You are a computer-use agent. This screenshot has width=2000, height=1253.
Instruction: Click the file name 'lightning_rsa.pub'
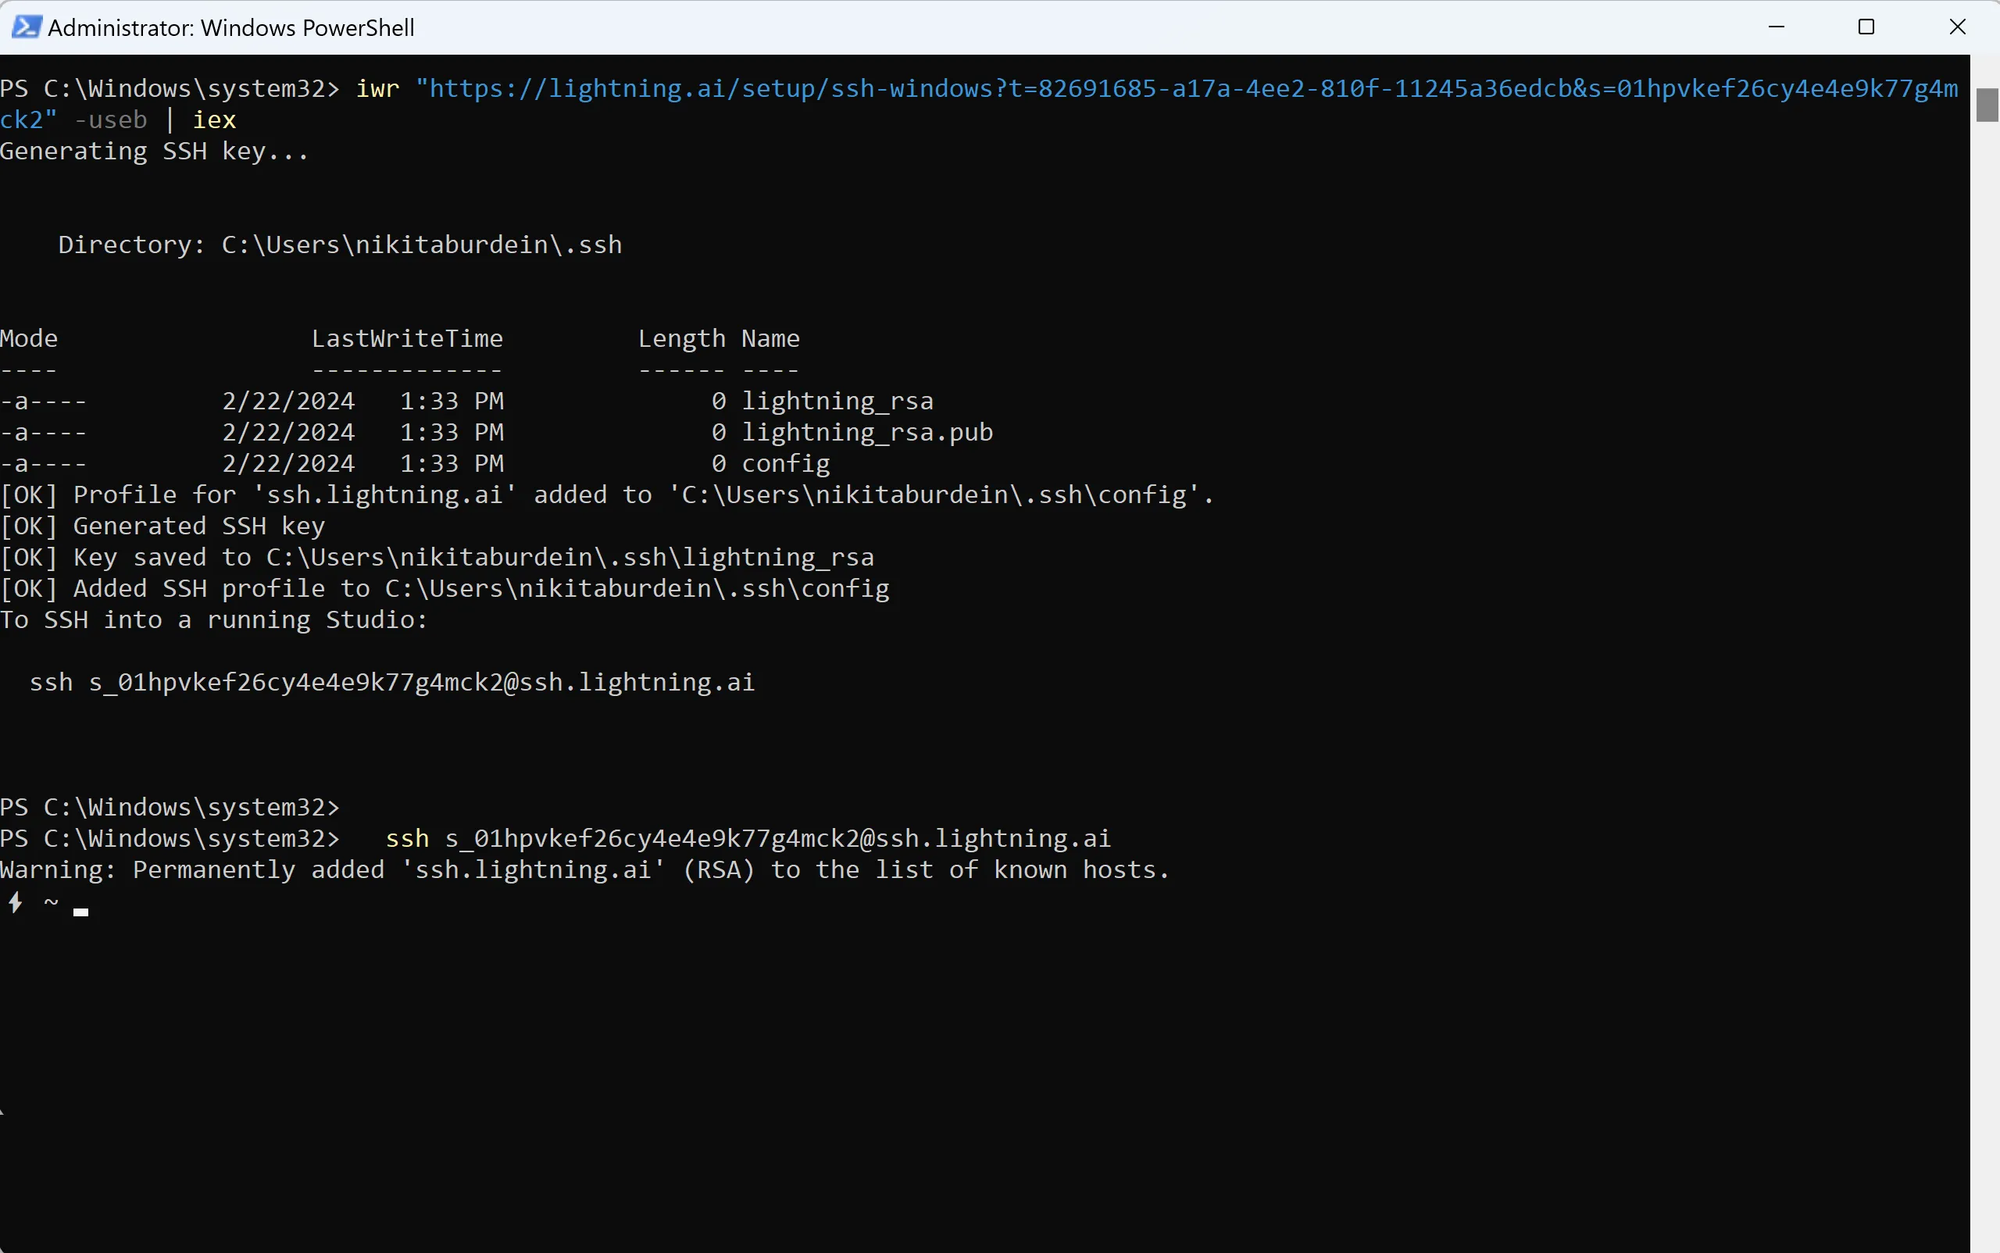867,433
